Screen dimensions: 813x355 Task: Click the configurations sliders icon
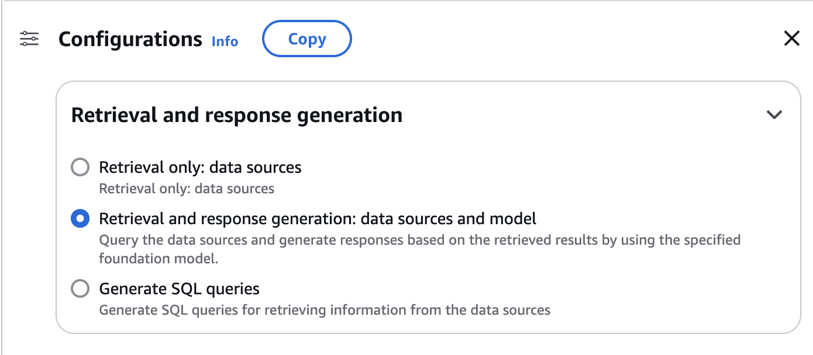(29, 39)
